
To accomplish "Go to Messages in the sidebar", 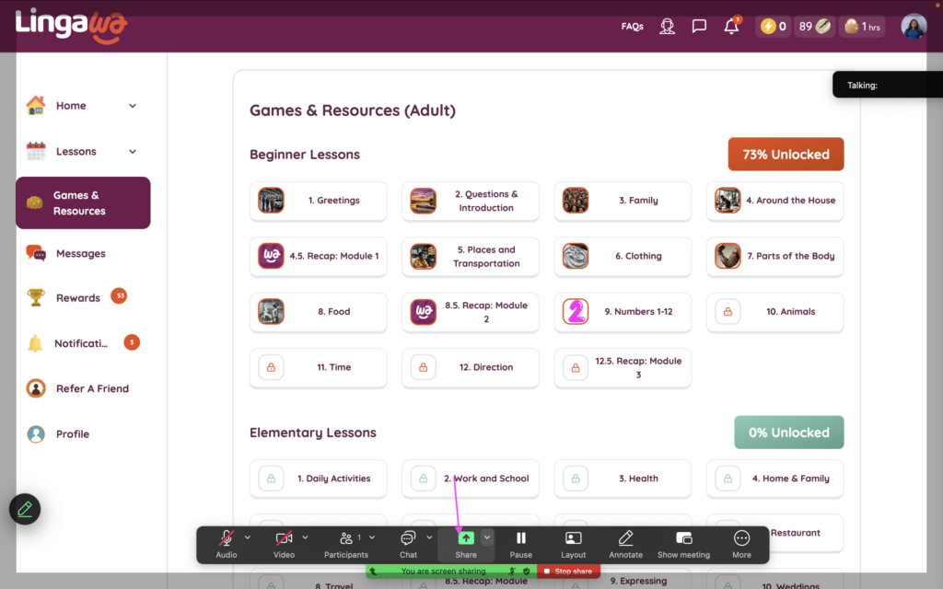I will pyautogui.click(x=80, y=253).
